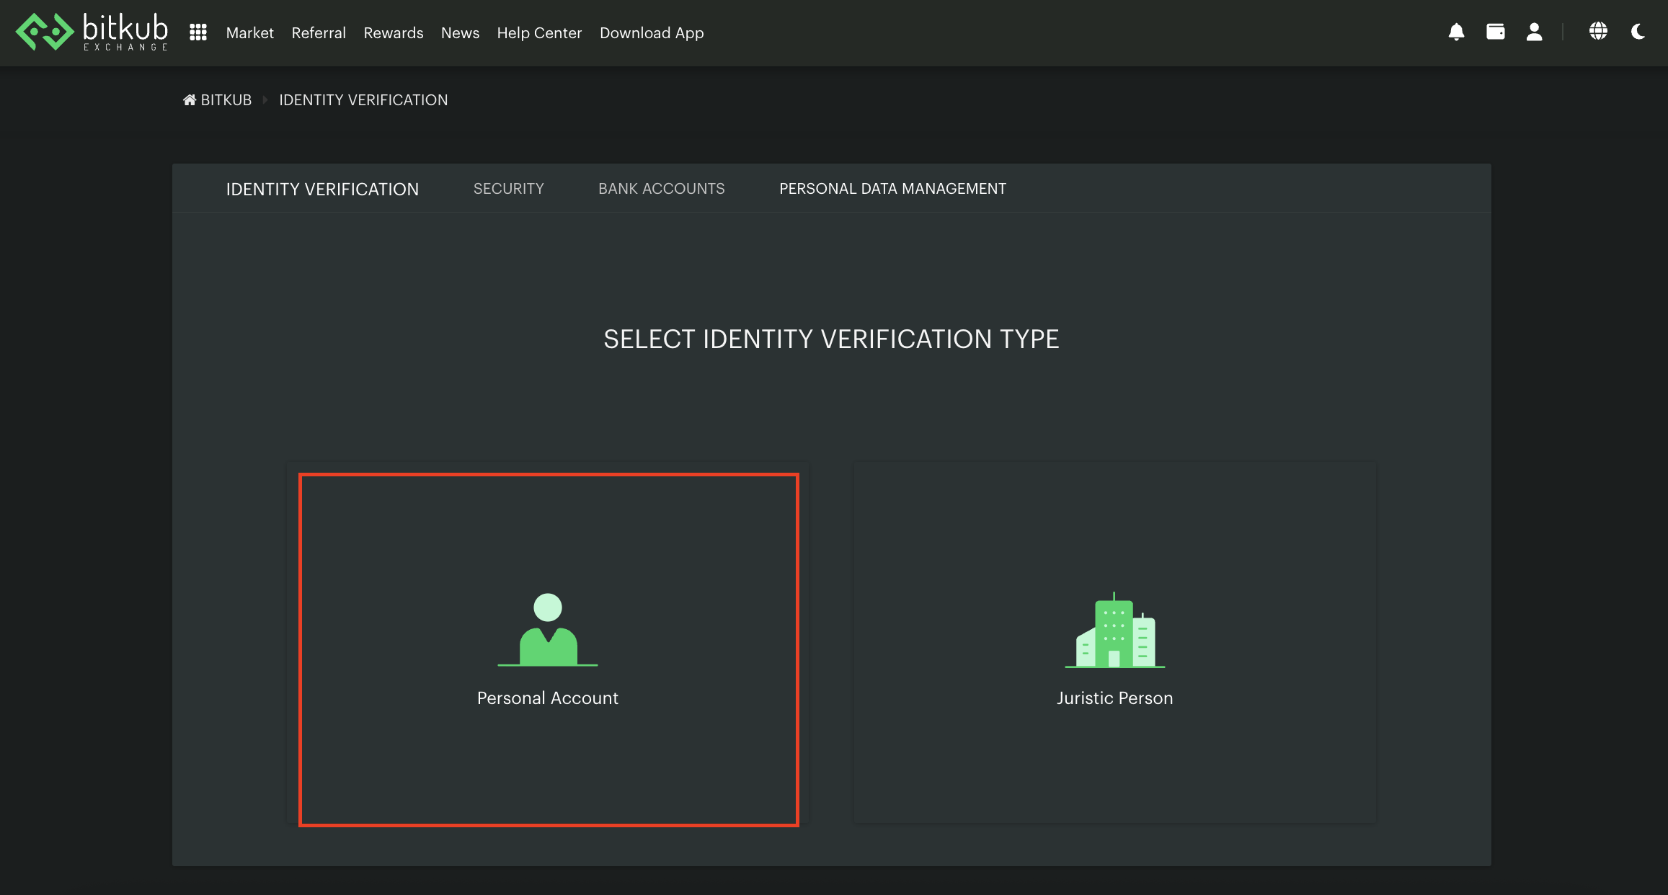Switch to the Bank Accounts tab
Image resolution: width=1668 pixels, height=895 pixels.
pyautogui.click(x=661, y=189)
